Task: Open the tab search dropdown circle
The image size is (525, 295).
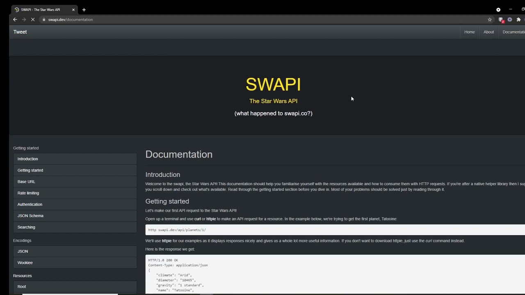Action: (x=498, y=10)
